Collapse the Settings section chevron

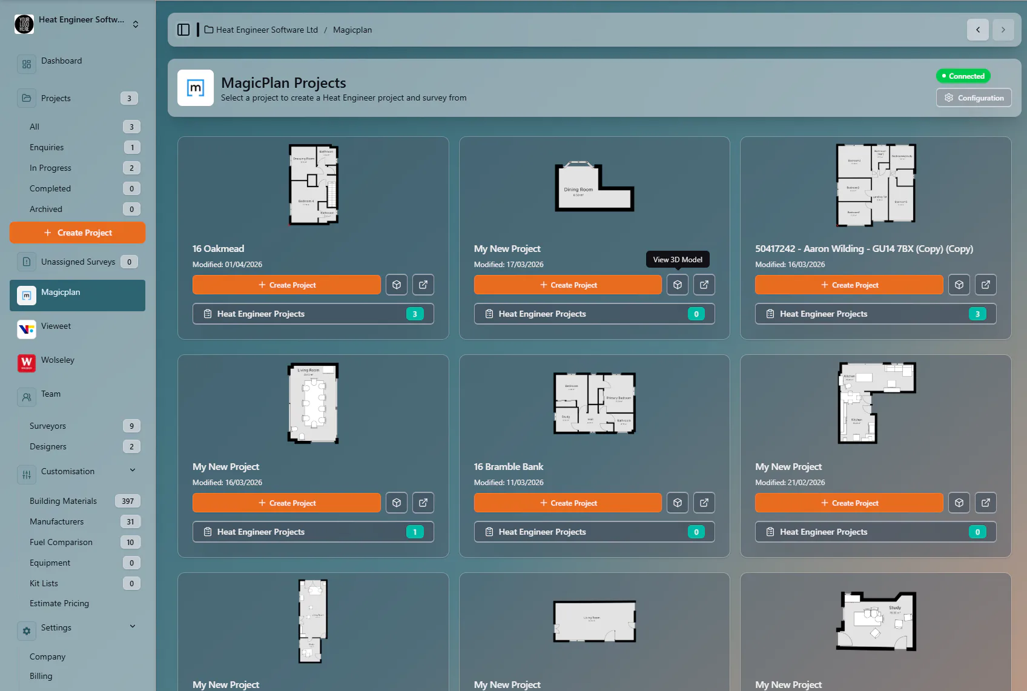pyautogui.click(x=133, y=627)
